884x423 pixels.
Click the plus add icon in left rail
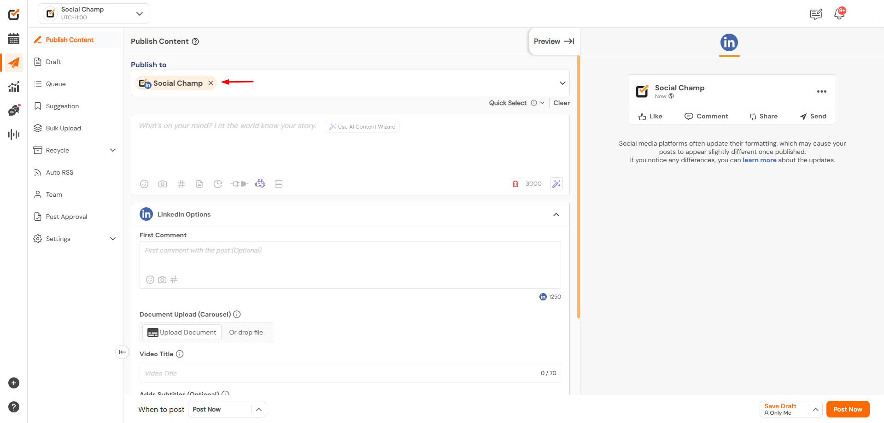[x=14, y=383]
